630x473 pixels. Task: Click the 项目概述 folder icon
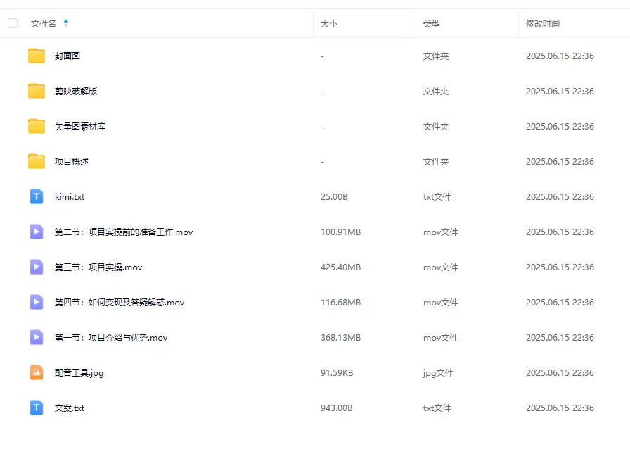(x=37, y=161)
